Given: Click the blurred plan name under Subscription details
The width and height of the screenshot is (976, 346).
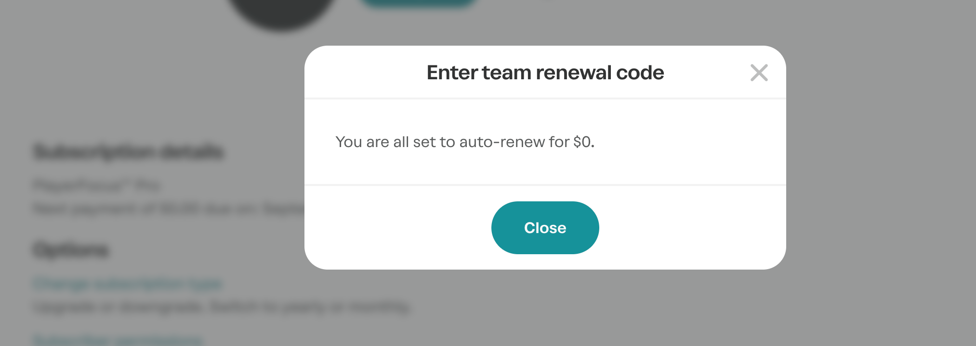Looking at the screenshot, I should pos(96,185).
